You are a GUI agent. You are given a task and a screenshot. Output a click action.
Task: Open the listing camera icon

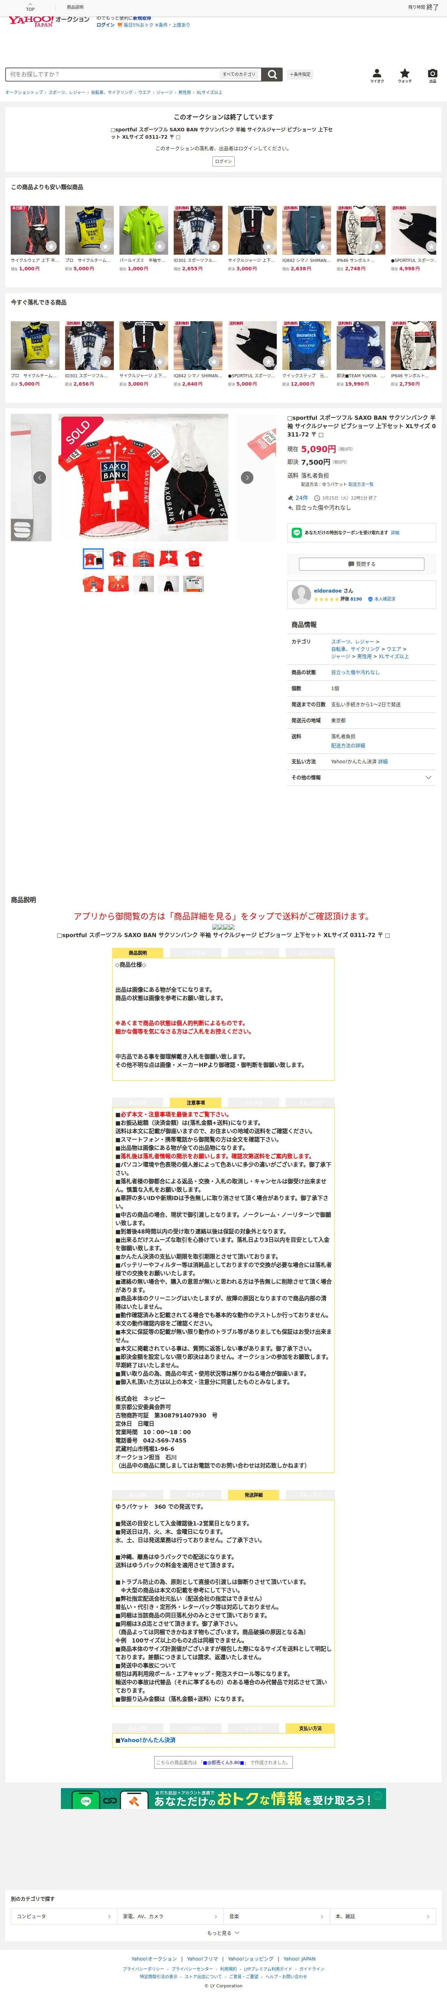coord(432,75)
